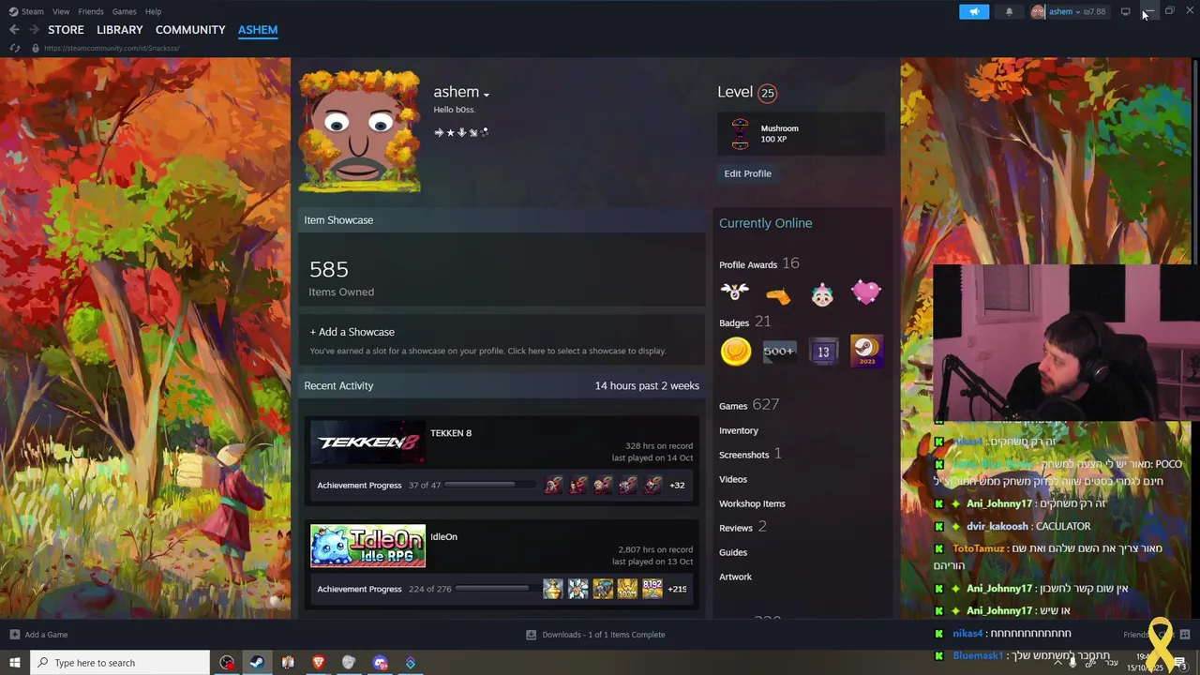The image size is (1200, 675).
Task: Open the Steam icon in the taskbar
Action: (x=257, y=663)
